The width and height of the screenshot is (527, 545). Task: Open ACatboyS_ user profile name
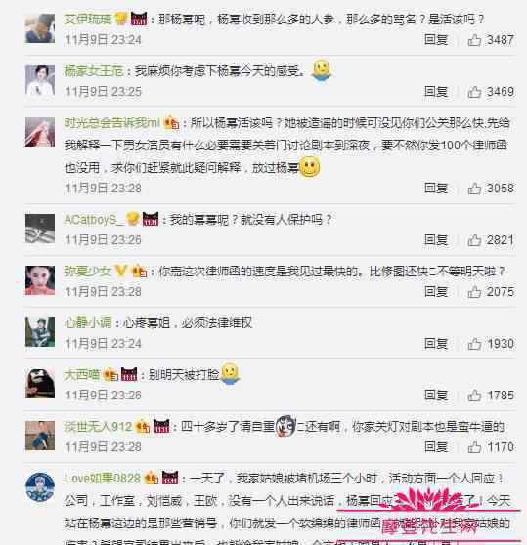[x=94, y=220]
